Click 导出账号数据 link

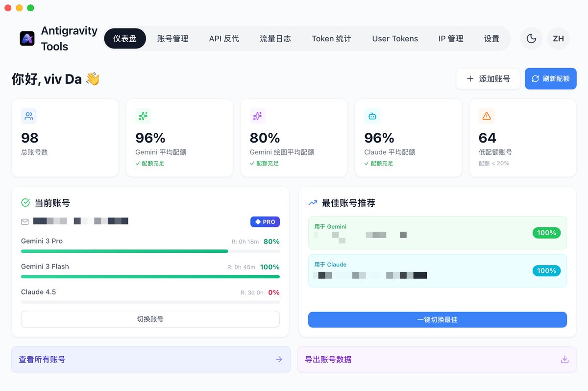[437, 359]
